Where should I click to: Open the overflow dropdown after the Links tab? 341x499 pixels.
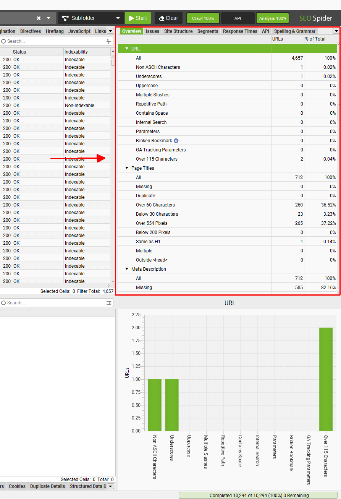(x=110, y=31)
